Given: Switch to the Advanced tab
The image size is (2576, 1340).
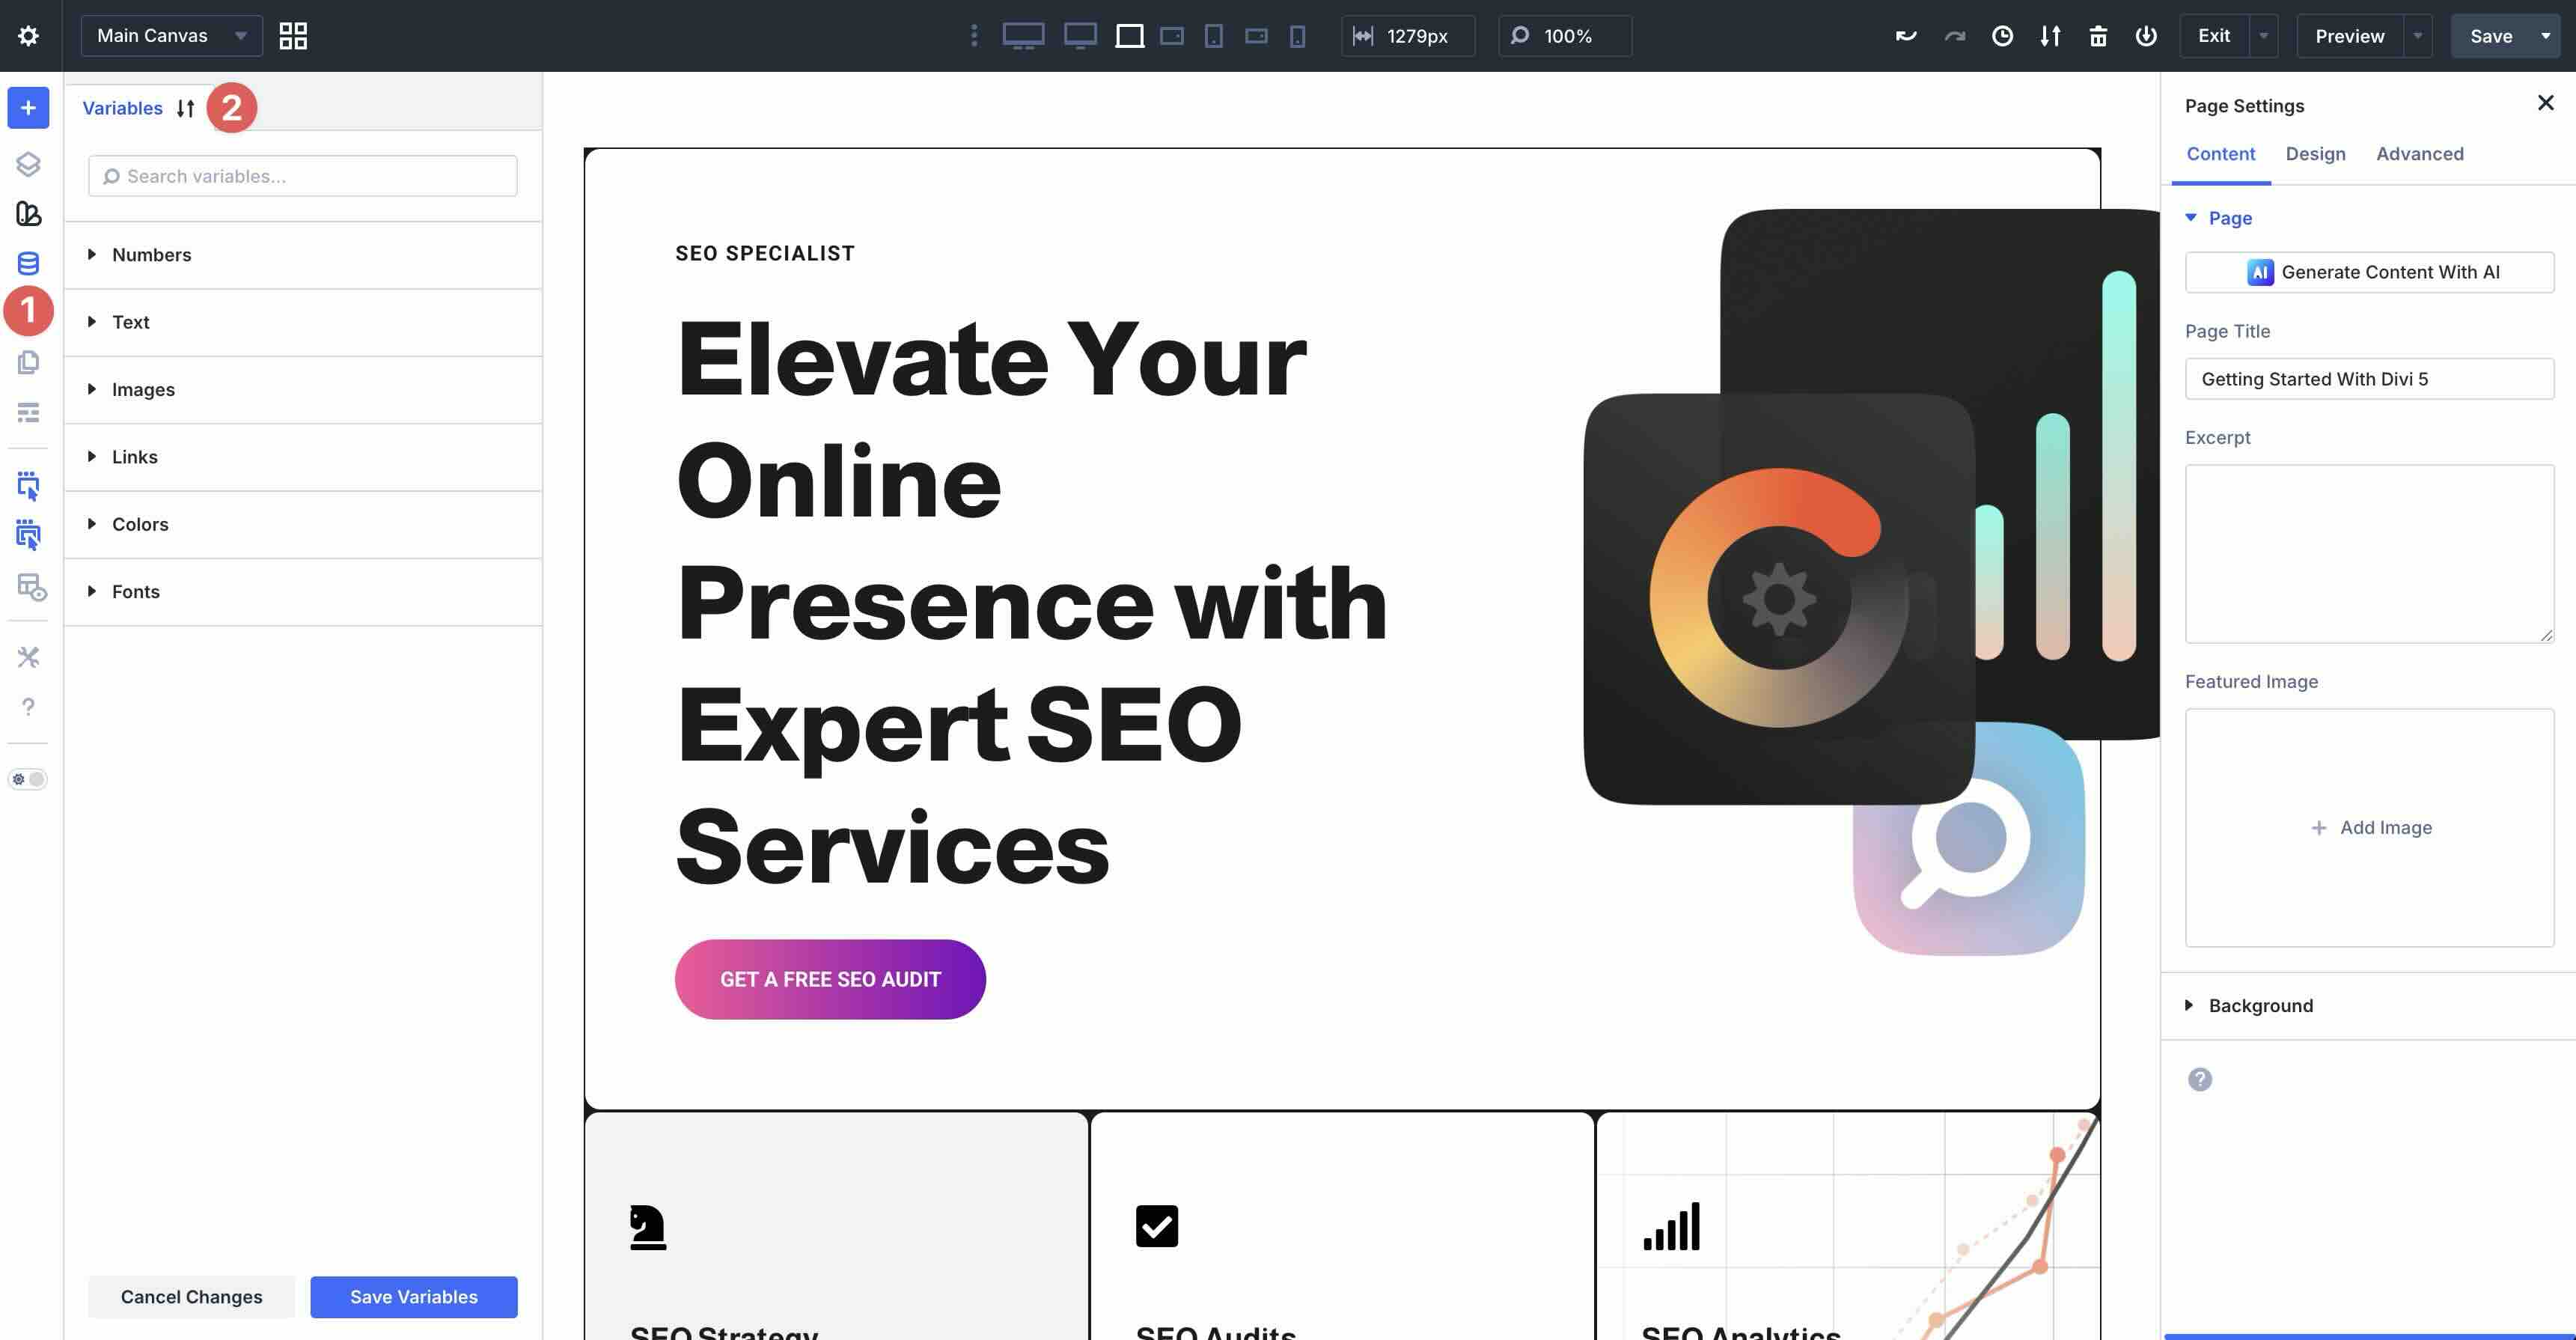Looking at the screenshot, I should tap(2419, 154).
